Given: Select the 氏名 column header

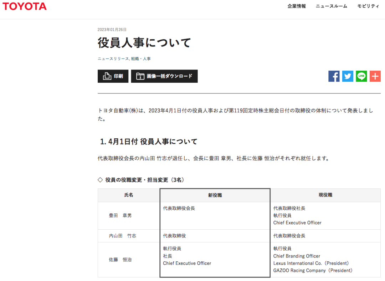Looking at the screenshot, I should tap(129, 195).
